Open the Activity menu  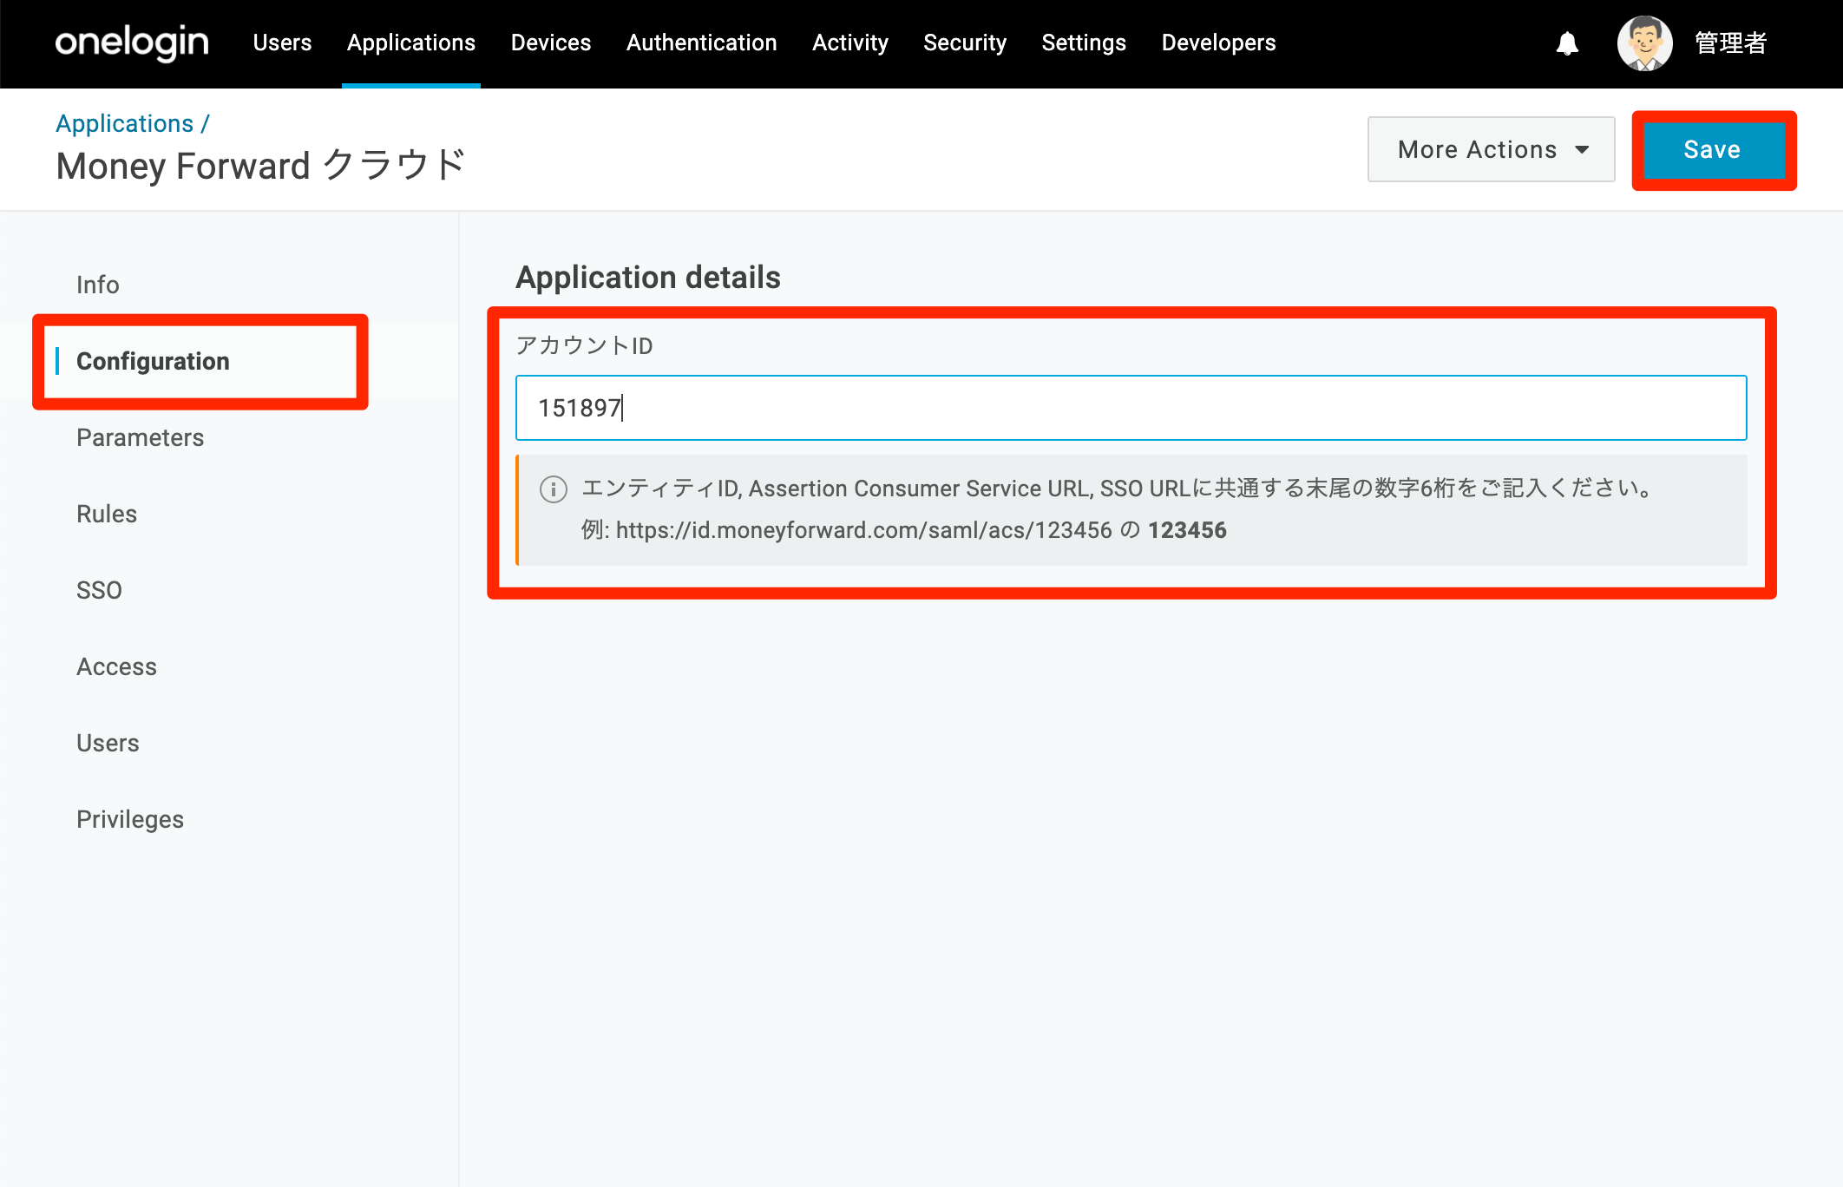850,43
